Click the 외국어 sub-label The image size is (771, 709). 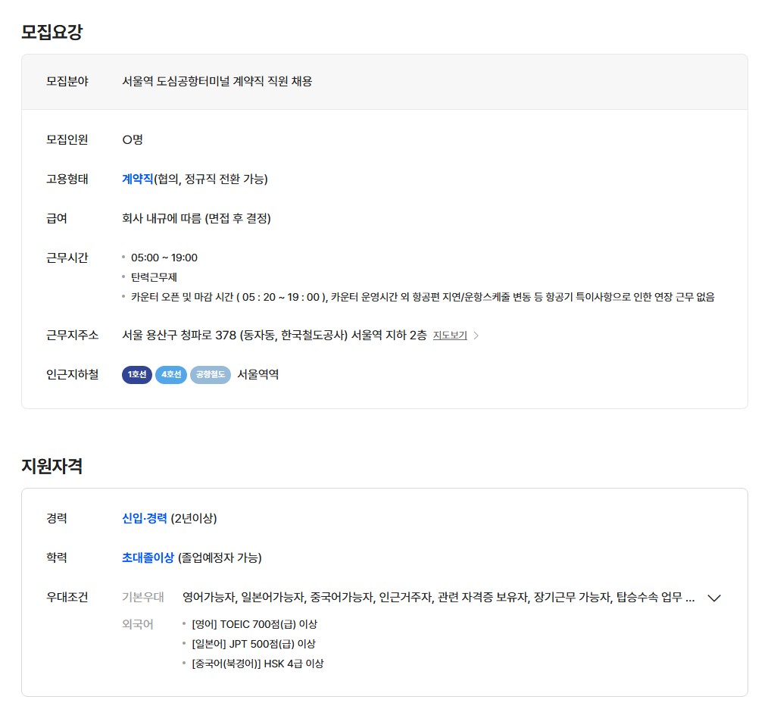[138, 624]
